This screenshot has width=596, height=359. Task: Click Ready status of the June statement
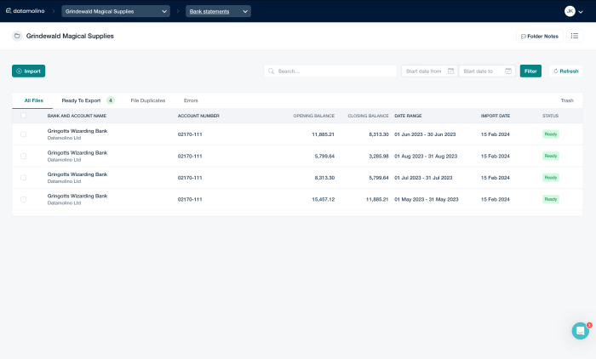(x=550, y=134)
